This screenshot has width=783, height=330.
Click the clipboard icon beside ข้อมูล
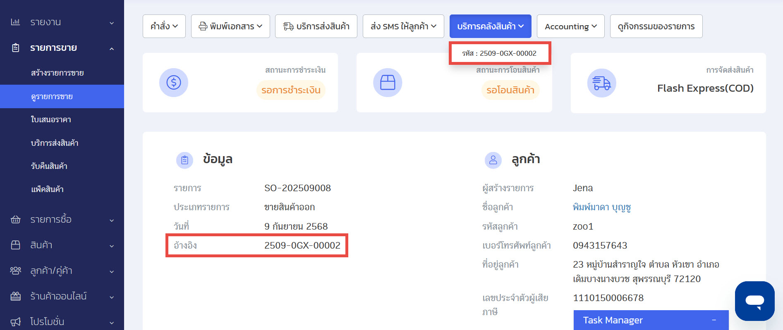click(x=184, y=160)
